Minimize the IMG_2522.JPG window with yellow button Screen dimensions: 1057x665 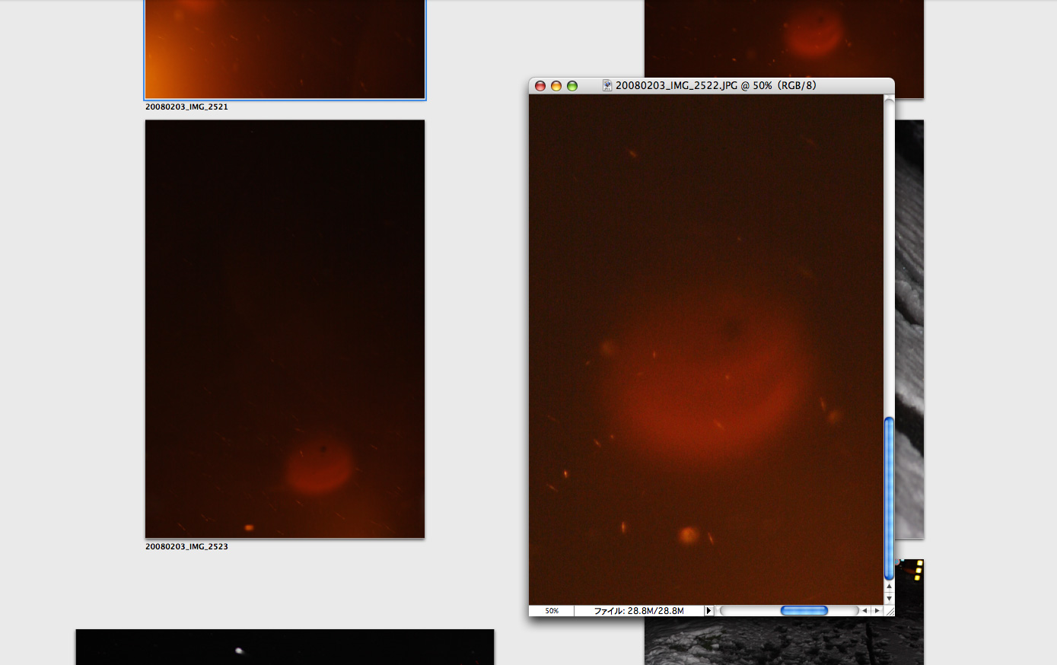(556, 86)
